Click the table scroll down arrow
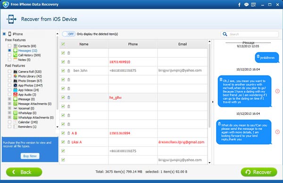Screen dimensions: 283x183 tap(209, 163)
